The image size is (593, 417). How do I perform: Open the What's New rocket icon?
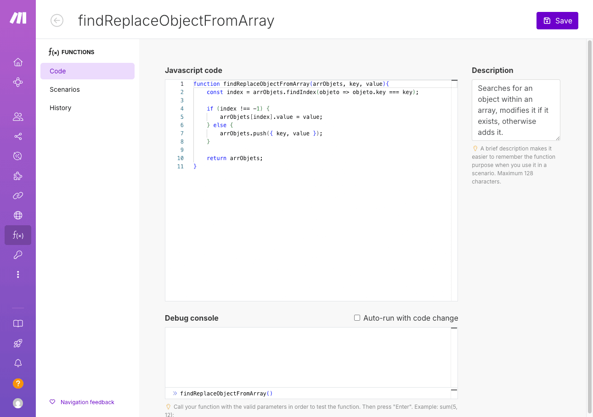pyautogui.click(x=18, y=343)
